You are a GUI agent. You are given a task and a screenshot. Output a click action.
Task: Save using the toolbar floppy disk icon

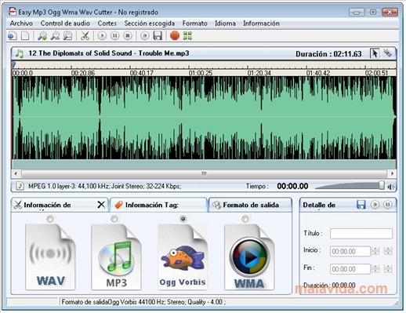click(158, 35)
